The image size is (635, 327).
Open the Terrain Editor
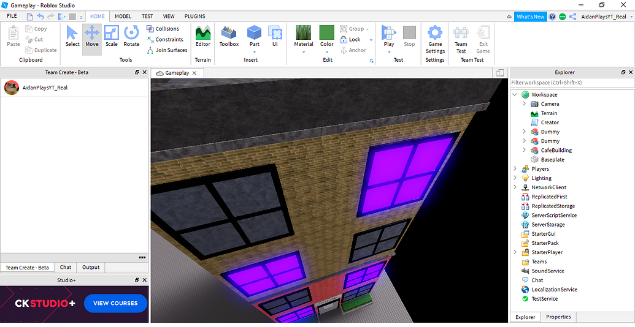point(203,37)
